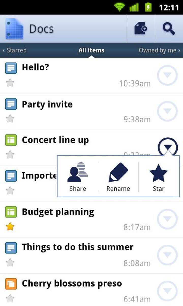Tap the create new document icon
Viewport: 183px width, 306px height.
(x=141, y=29)
